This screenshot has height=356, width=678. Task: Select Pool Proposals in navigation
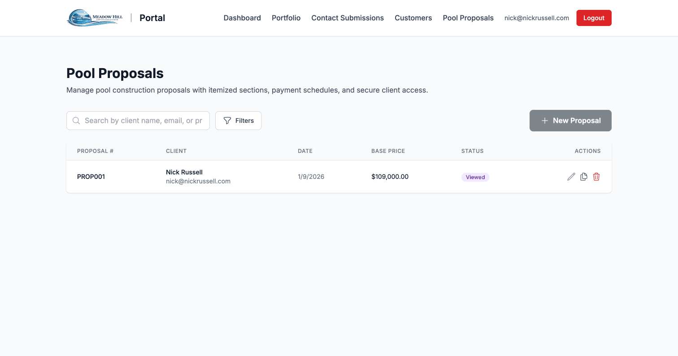pos(468,18)
